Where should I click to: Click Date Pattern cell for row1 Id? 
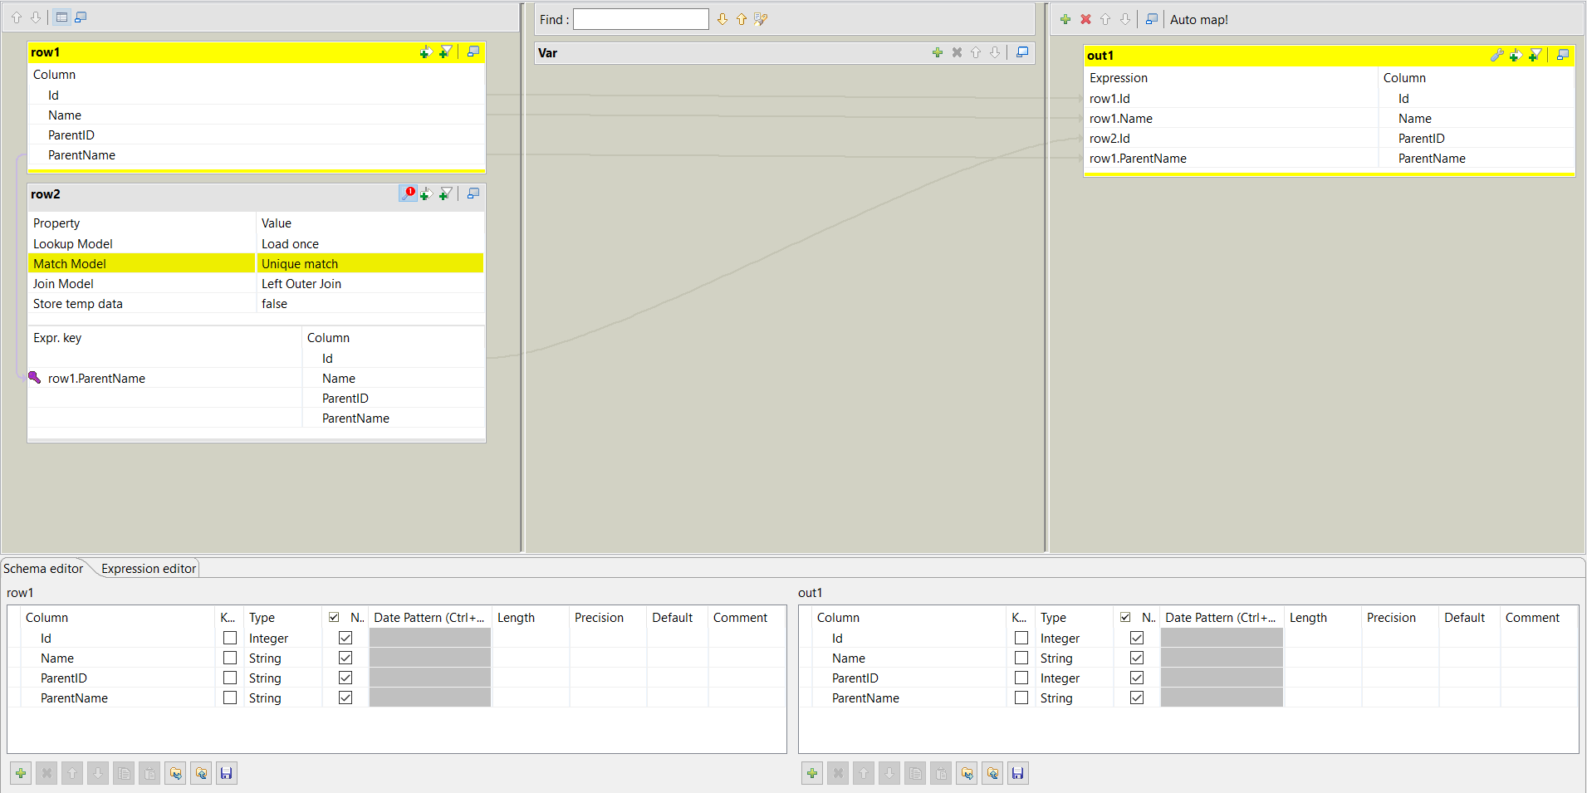[429, 638]
